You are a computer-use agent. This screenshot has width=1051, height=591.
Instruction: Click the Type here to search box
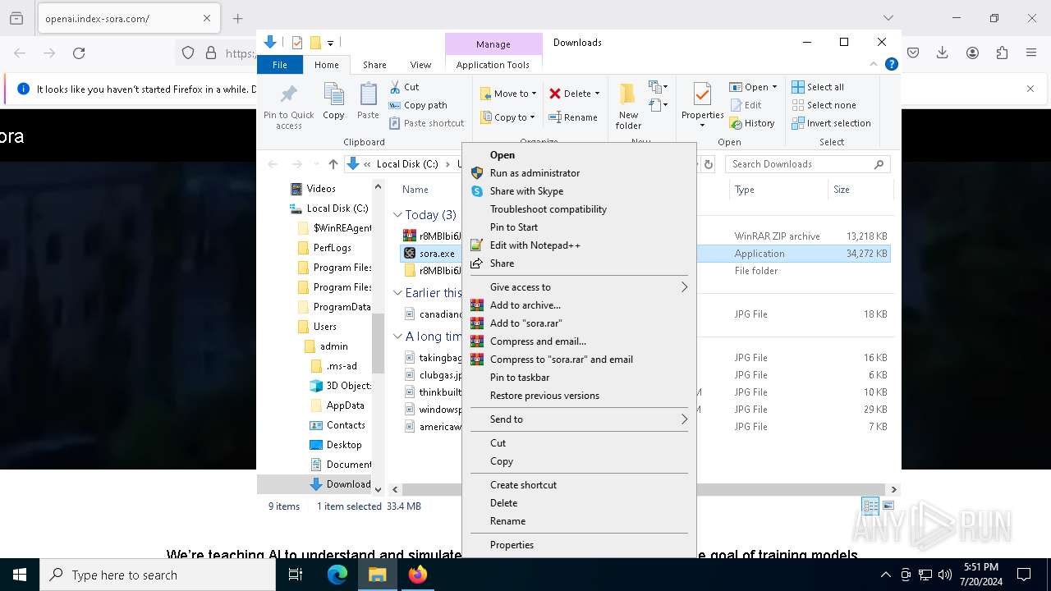(x=158, y=575)
